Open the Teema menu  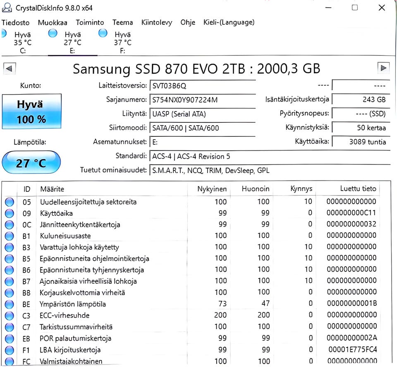click(x=122, y=23)
